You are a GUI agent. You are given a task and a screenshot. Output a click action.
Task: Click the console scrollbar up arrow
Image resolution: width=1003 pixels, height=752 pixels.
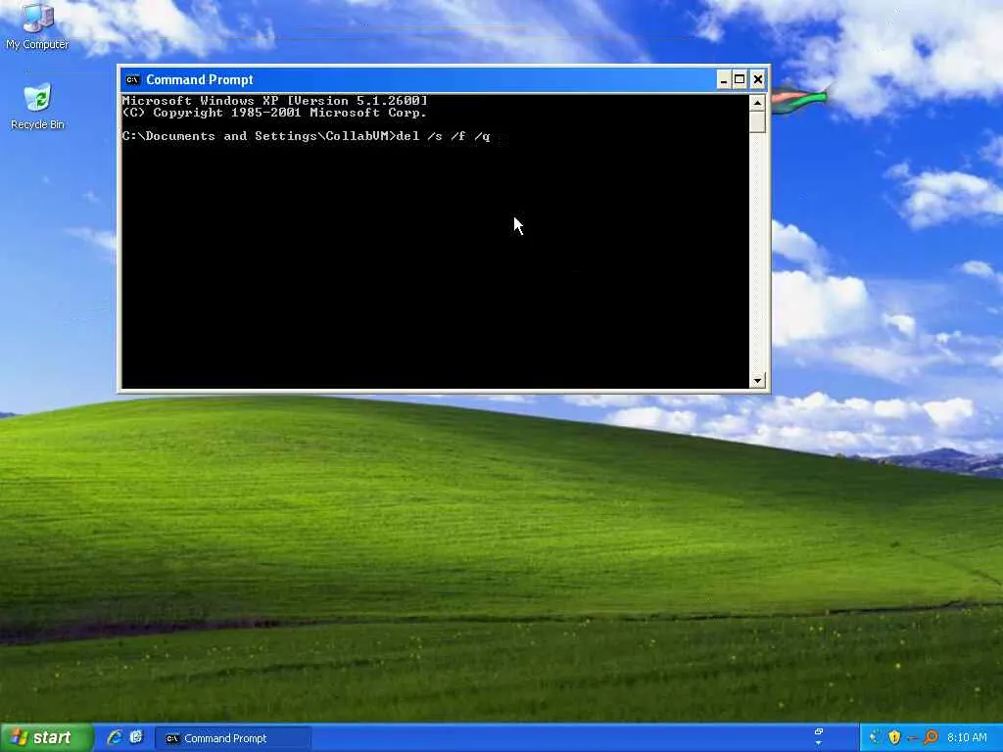click(x=757, y=103)
